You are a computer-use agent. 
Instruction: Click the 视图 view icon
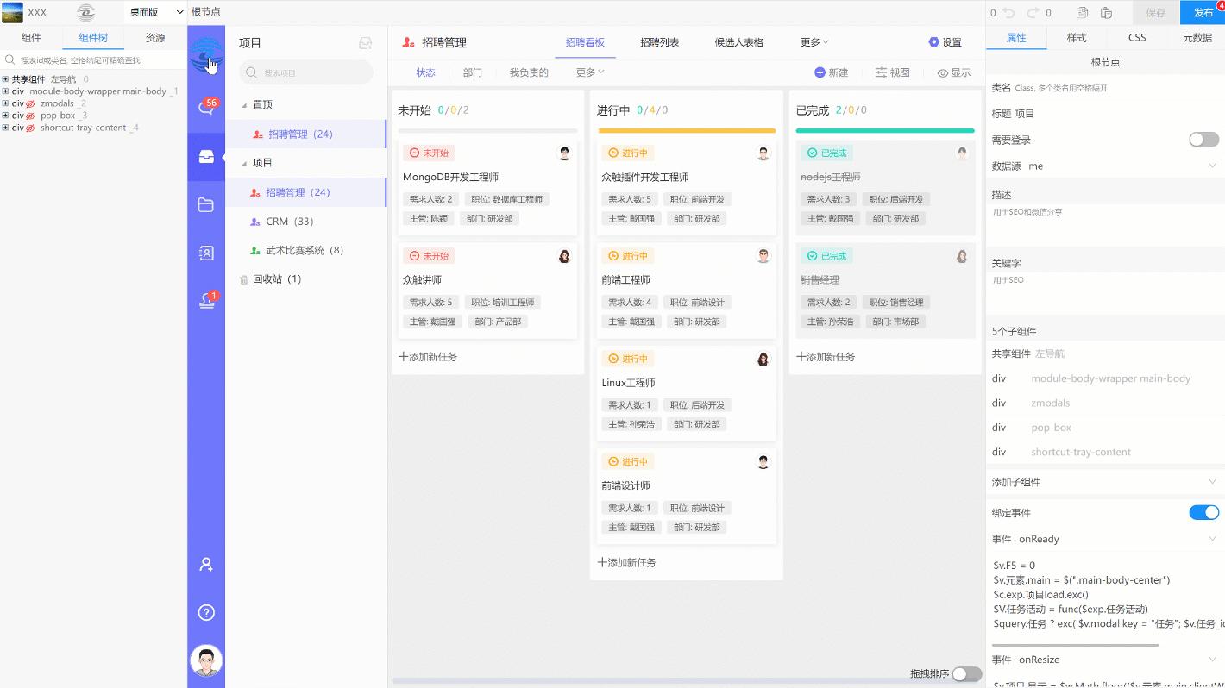point(881,72)
